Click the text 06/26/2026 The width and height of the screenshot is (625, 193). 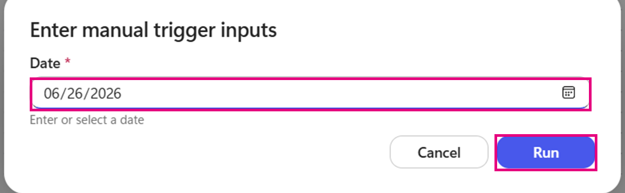(x=83, y=93)
